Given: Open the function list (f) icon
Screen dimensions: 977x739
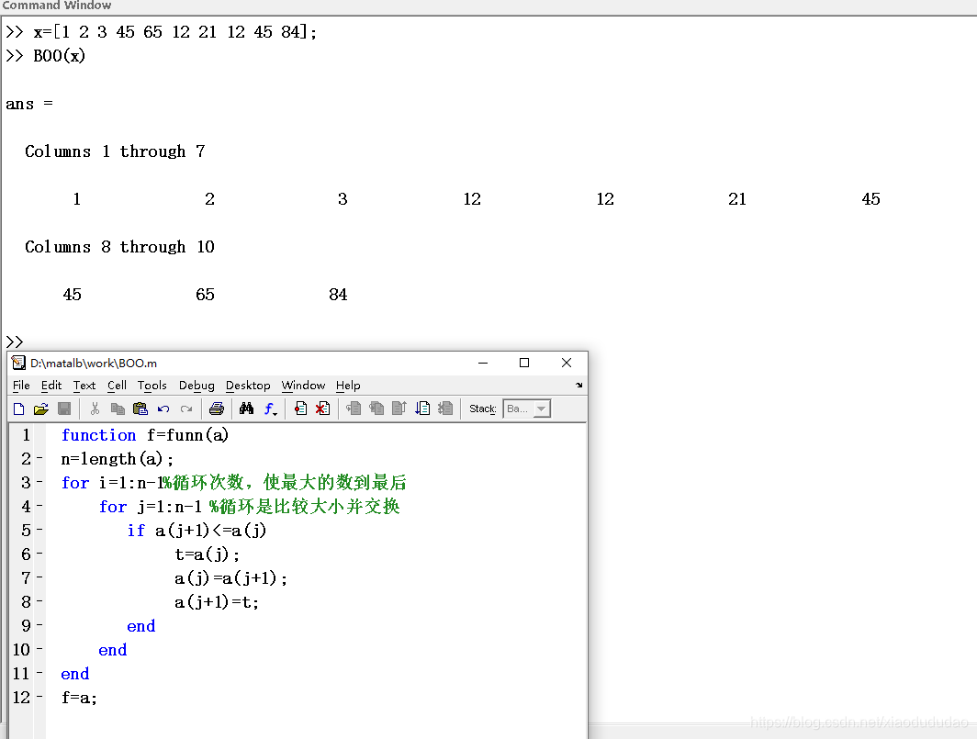Looking at the screenshot, I should [x=270, y=409].
